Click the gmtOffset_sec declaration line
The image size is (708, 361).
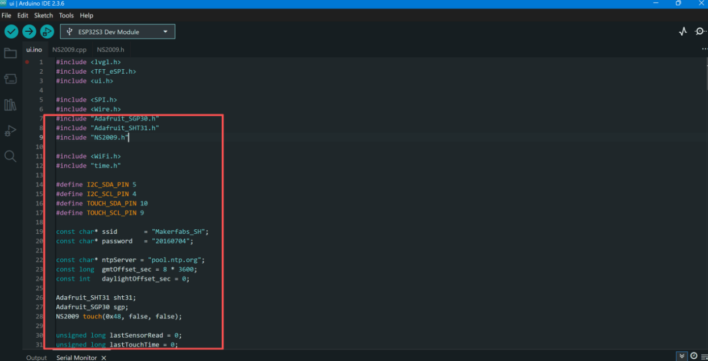127,269
